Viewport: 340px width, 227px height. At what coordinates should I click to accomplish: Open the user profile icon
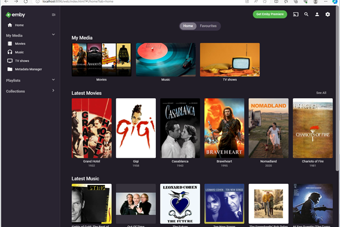click(x=317, y=14)
